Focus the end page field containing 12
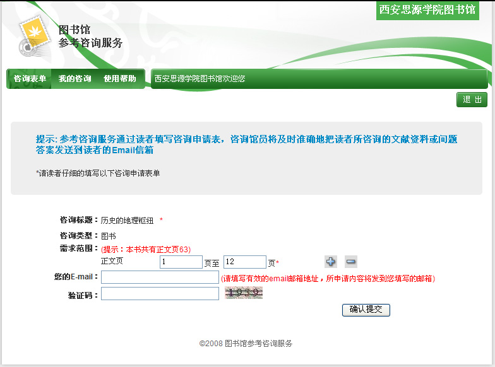The width and height of the screenshot is (495, 367). pyautogui.click(x=244, y=262)
